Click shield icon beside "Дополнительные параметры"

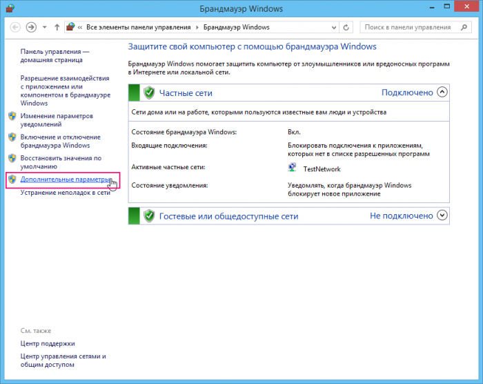[x=12, y=179]
